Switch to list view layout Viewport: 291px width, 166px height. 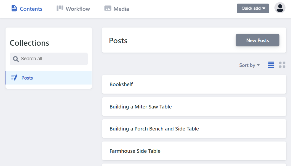[271, 65]
